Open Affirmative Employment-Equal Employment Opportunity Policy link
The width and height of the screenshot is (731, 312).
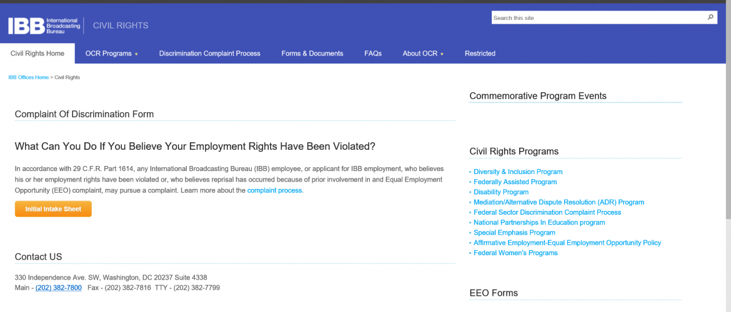pyautogui.click(x=567, y=243)
